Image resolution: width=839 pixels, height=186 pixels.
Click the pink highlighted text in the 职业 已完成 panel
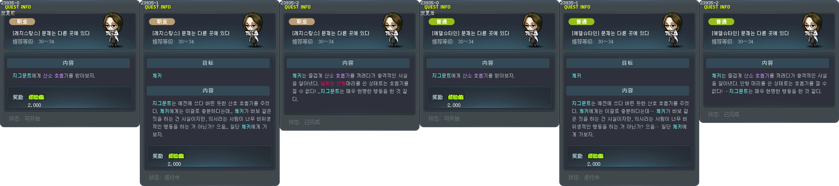tap(333, 83)
